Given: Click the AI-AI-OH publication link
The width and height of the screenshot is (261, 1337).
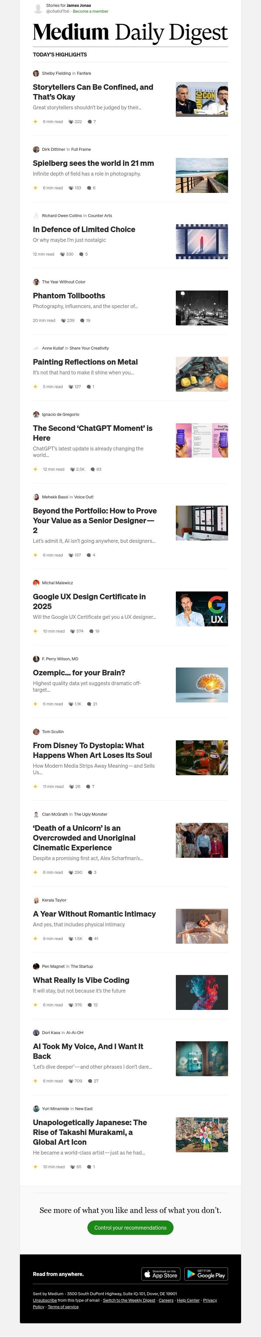Looking at the screenshot, I should tap(75, 1032).
